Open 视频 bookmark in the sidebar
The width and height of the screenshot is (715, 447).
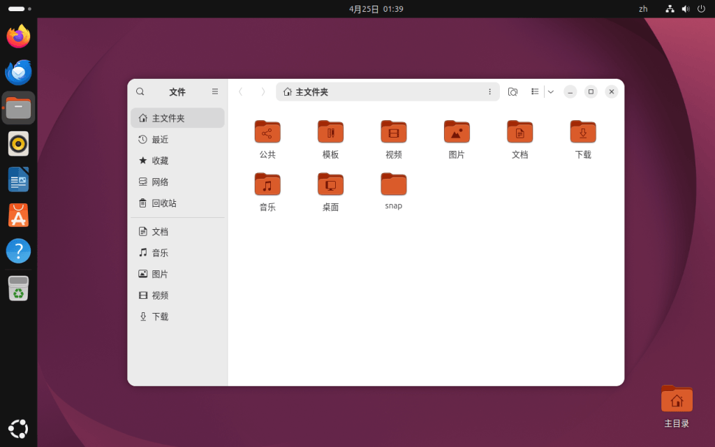coord(177,295)
